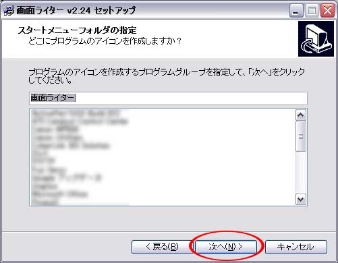The image size is (338, 263).
Task: Select the bottom-most partially visible list entry
Action: (x=45, y=202)
